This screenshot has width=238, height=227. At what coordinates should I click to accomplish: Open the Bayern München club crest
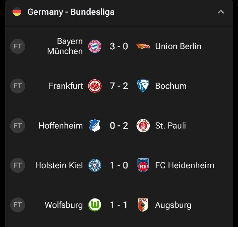tap(95, 46)
